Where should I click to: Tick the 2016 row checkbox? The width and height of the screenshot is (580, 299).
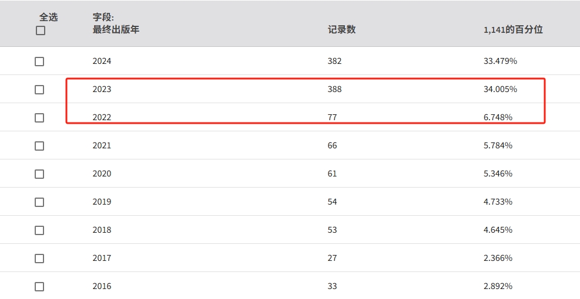pyautogui.click(x=39, y=287)
